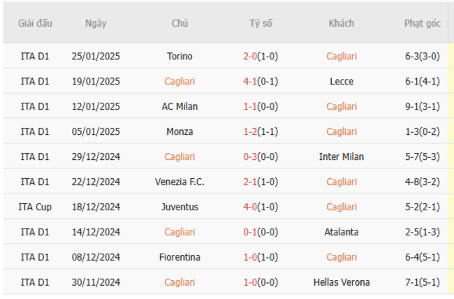Click the Fiorentina team name
Screen dimensions: 454x299
180,257
